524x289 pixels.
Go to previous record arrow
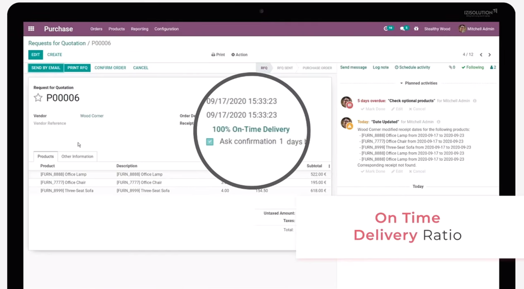[481, 55]
